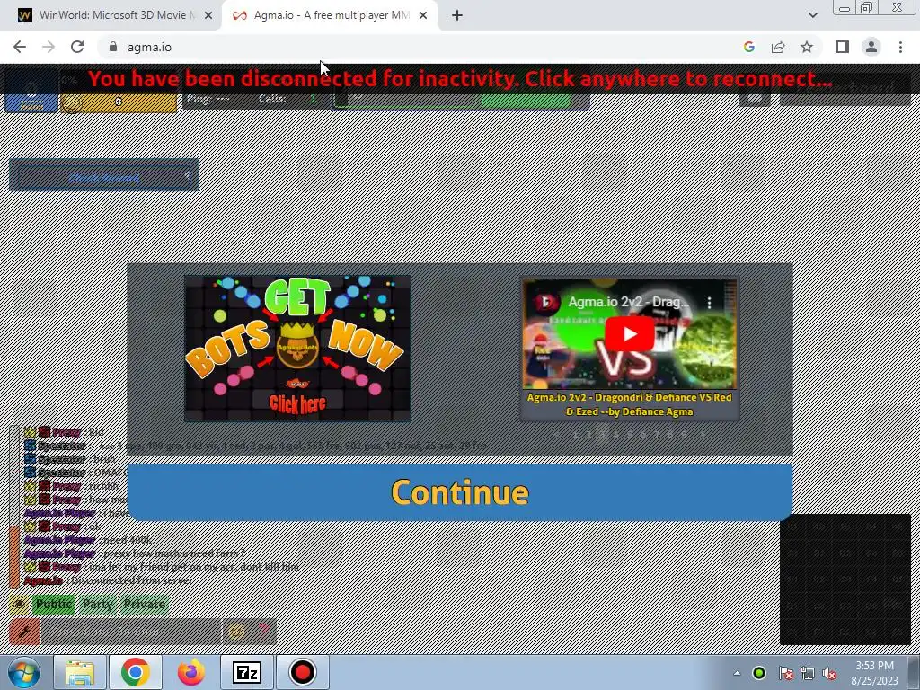
Task: Bookmark this page with the star icon
Action: (807, 47)
